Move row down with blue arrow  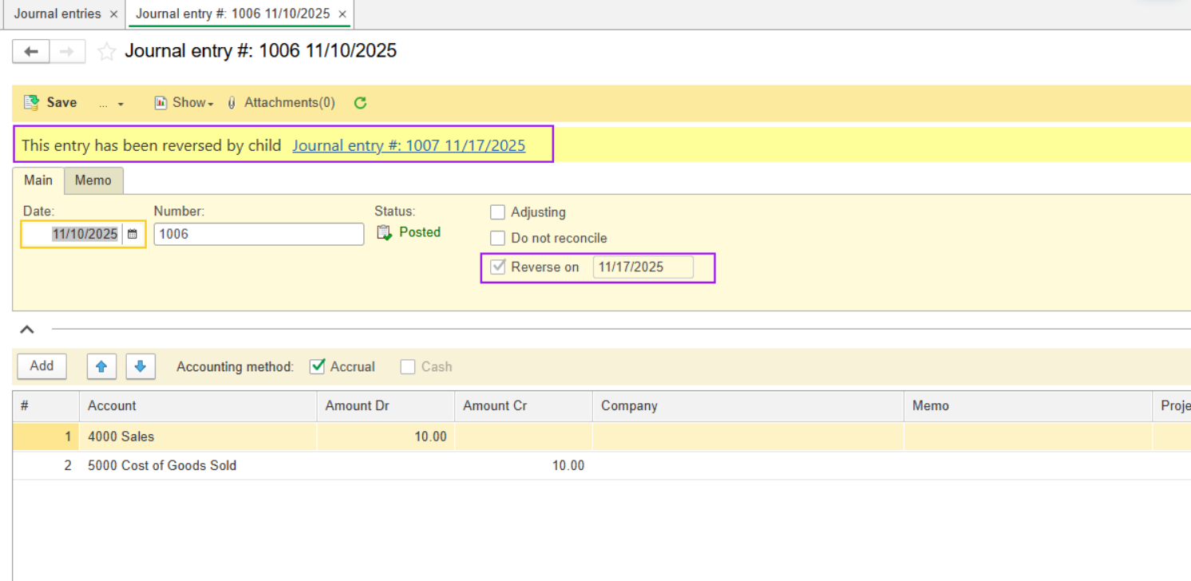(140, 366)
